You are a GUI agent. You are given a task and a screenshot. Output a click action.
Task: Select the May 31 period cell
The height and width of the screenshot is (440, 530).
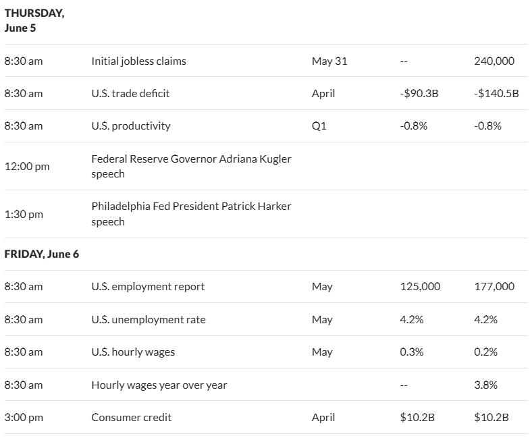[x=329, y=61]
